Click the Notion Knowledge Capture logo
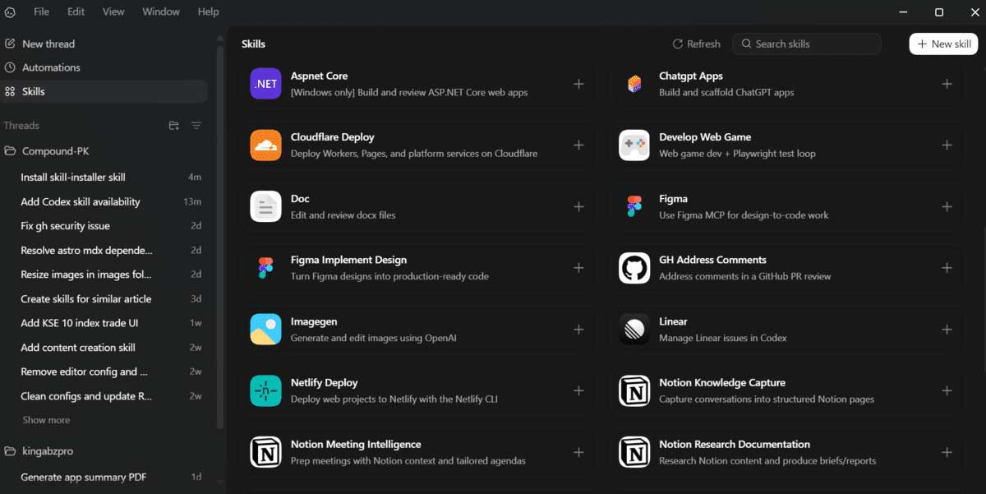This screenshot has height=494, width=986. pyautogui.click(x=634, y=390)
